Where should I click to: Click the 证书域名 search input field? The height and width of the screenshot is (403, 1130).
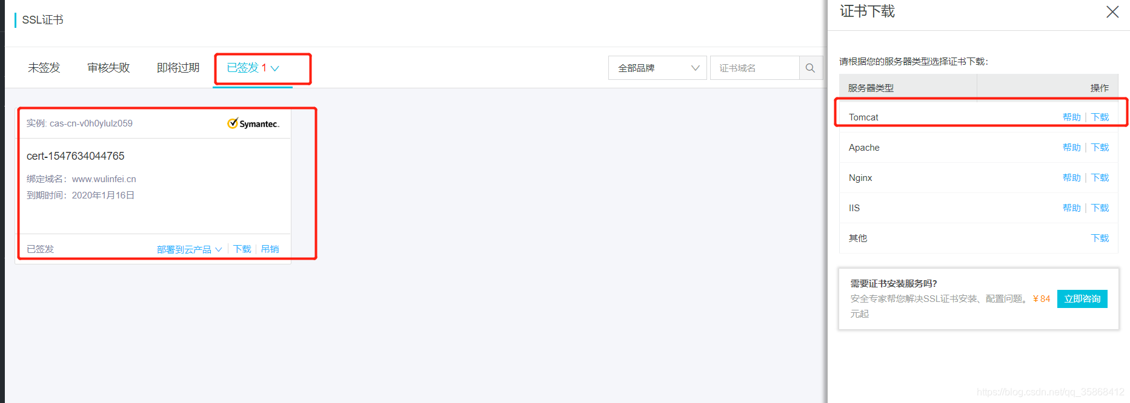[x=754, y=68]
